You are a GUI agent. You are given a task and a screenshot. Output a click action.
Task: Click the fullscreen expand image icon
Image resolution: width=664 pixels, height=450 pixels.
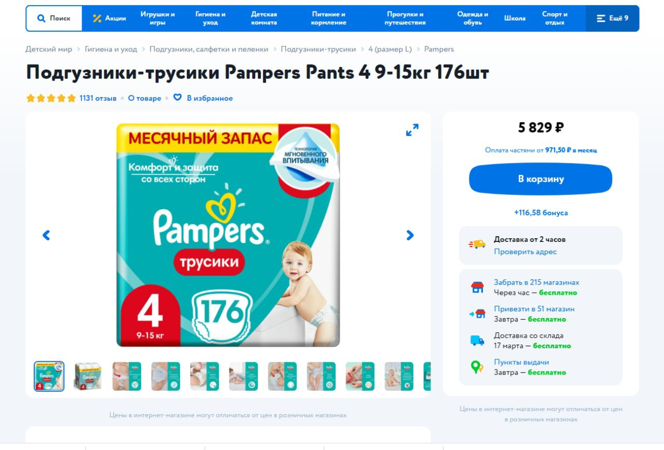(412, 130)
